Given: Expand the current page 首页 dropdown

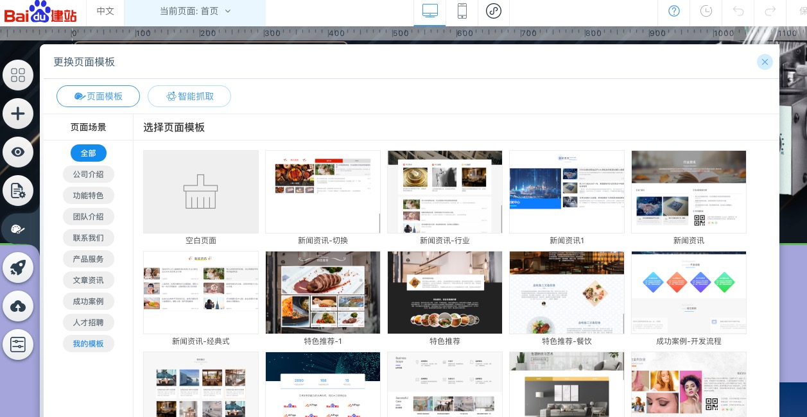Looking at the screenshot, I should (x=195, y=11).
